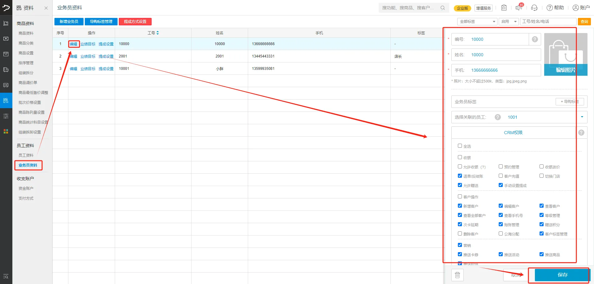Click the 工号/姓名/电话 search field
Viewport: 594px width, 284px height.
click(548, 22)
